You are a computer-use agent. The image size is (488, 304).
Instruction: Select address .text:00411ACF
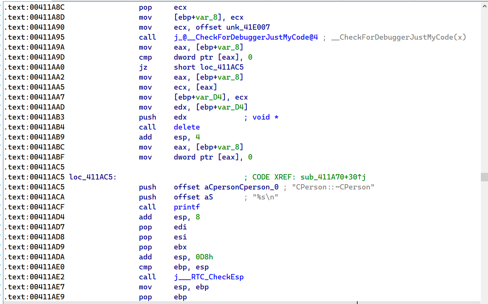[x=34, y=207]
